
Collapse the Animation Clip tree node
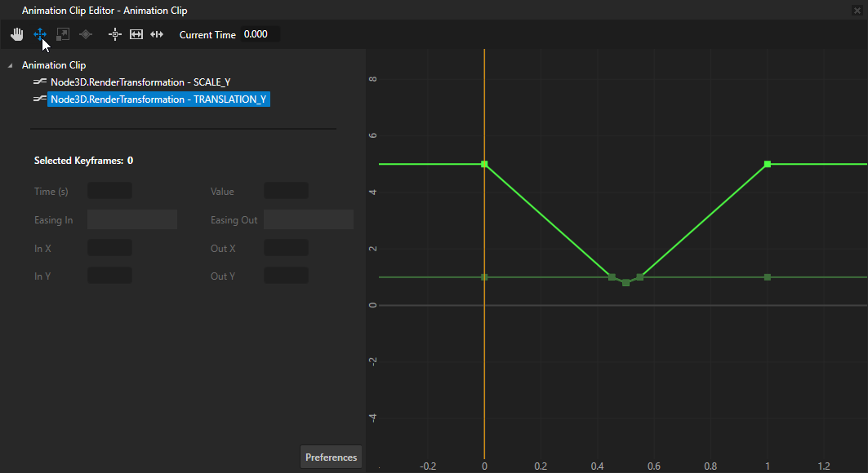click(10, 65)
